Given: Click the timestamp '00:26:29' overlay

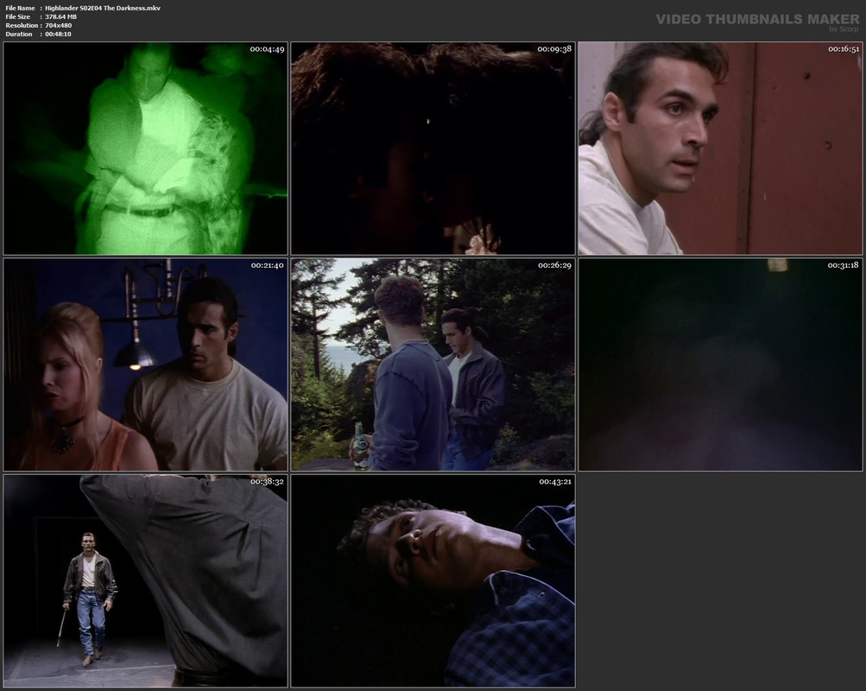Looking at the screenshot, I should (x=554, y=266).
